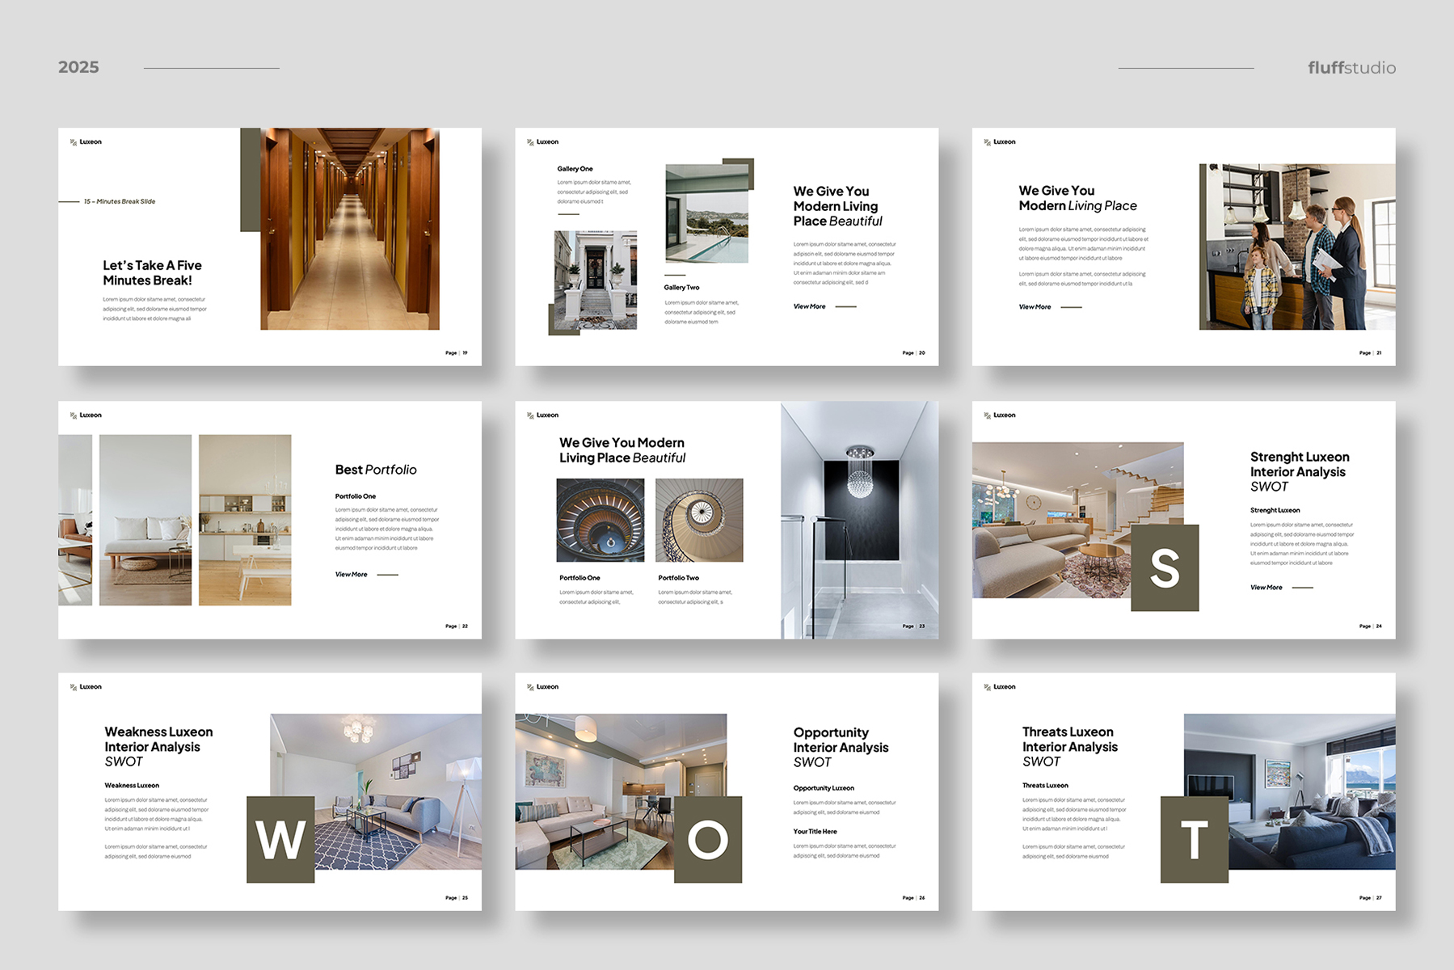Click the chandelier hallway photo

coord(859,520)
